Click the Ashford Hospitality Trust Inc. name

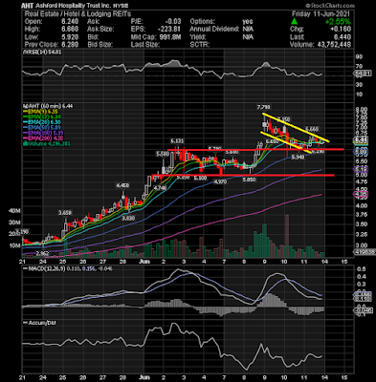73,6
